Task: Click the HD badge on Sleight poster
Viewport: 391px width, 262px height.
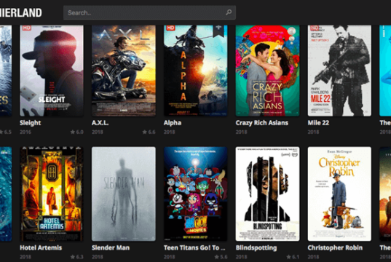Action: (x=26, y=28)
